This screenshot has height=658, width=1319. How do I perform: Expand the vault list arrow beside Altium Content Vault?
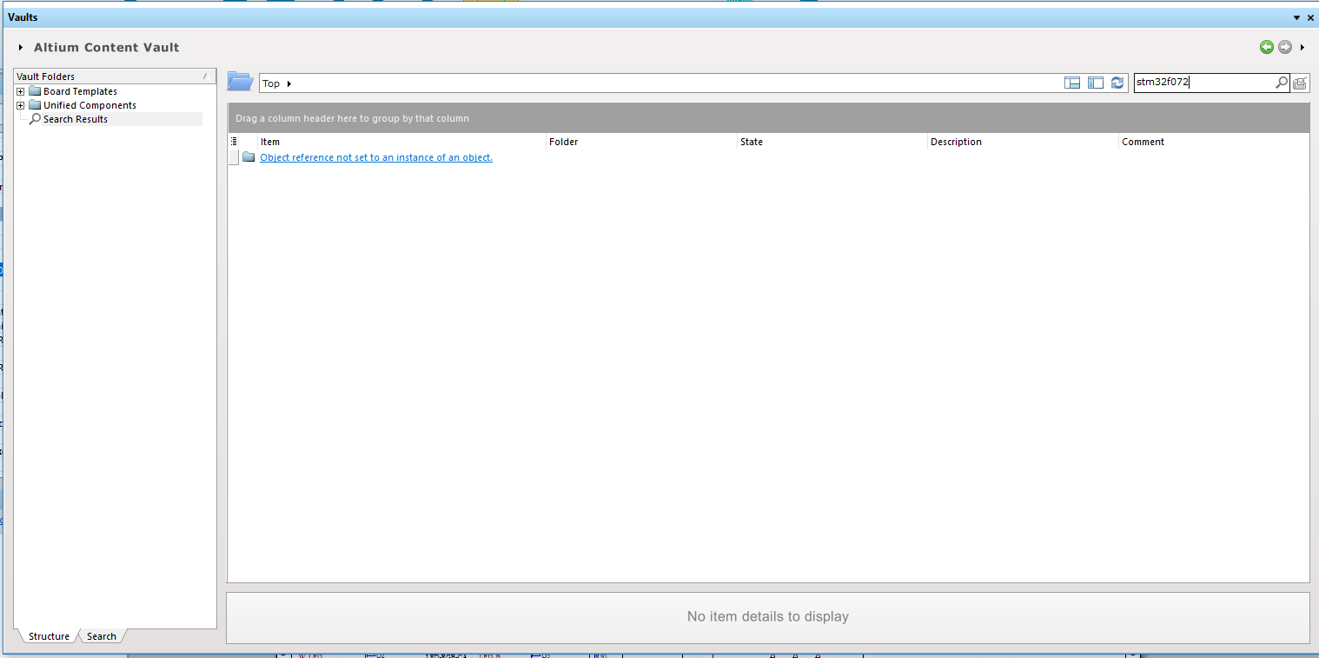pyautogui.click(x=21, y=48)
